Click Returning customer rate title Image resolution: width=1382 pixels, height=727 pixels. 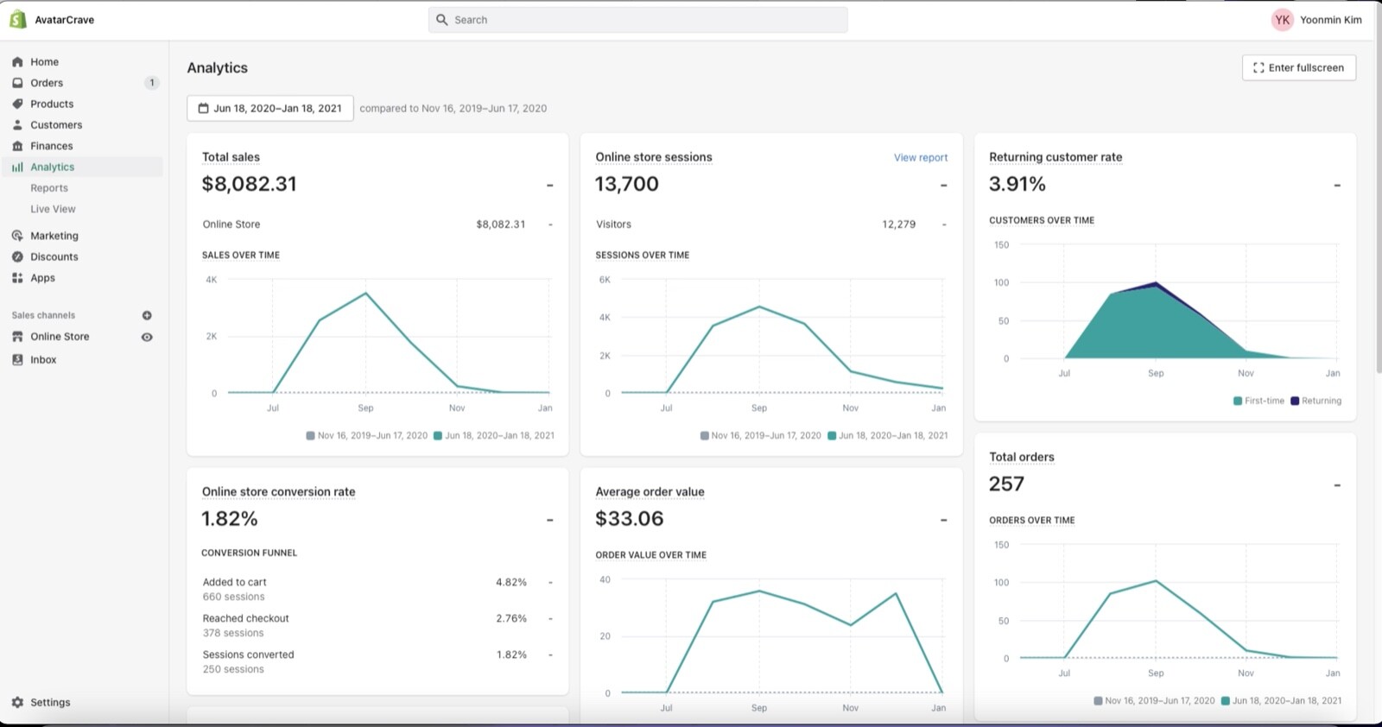point(1056,157)
